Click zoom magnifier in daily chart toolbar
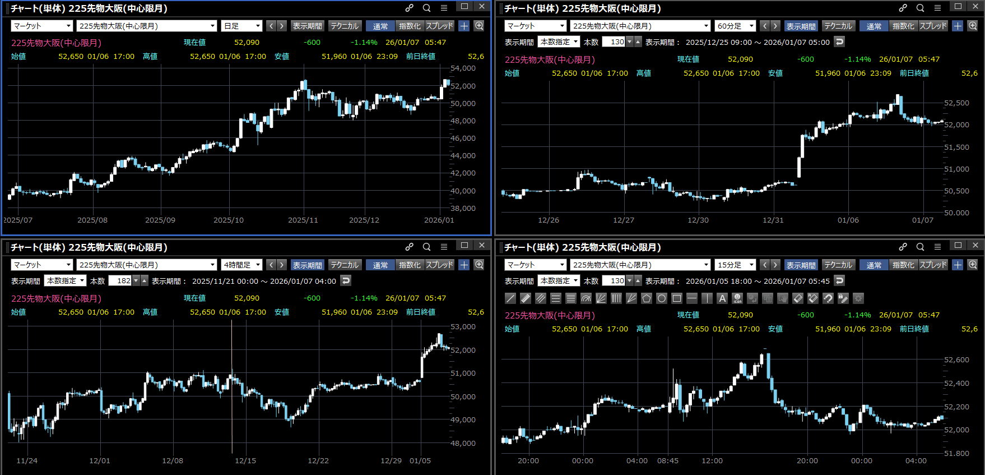 (x=479, y=26)
